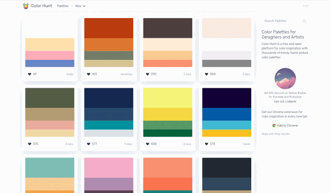Like the palette with 69 hearts
This screenshot has width=331, height=193.
click(x=30, y=74)
